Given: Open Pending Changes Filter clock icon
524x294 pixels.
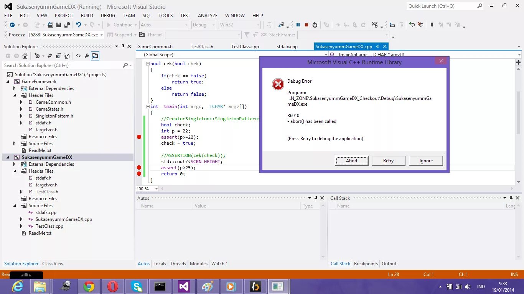Looking at the screenshot, I should [37, 56].
